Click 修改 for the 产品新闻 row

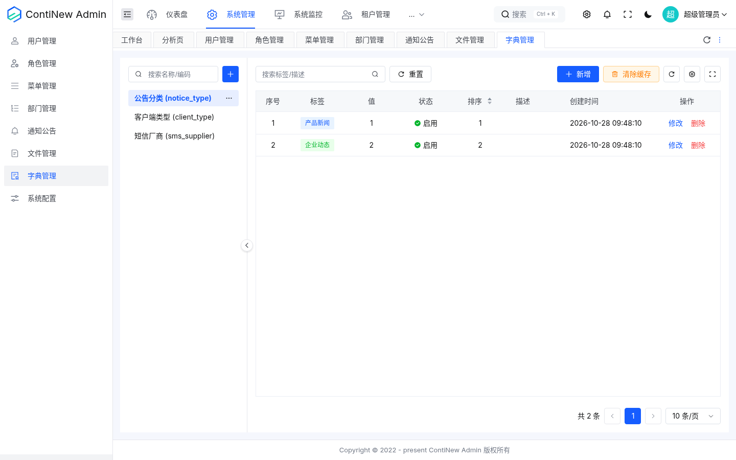pos(676,123)
